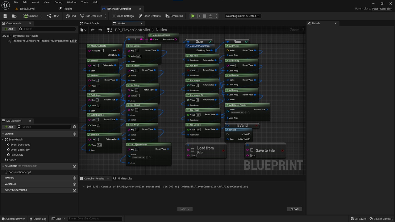Compile the blueprint

point(31,16)
